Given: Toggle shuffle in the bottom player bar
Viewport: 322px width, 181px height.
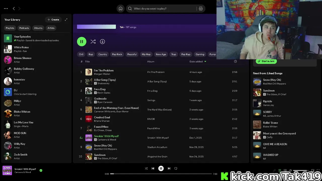Looking at the screenshot, I should coord(146,168).
